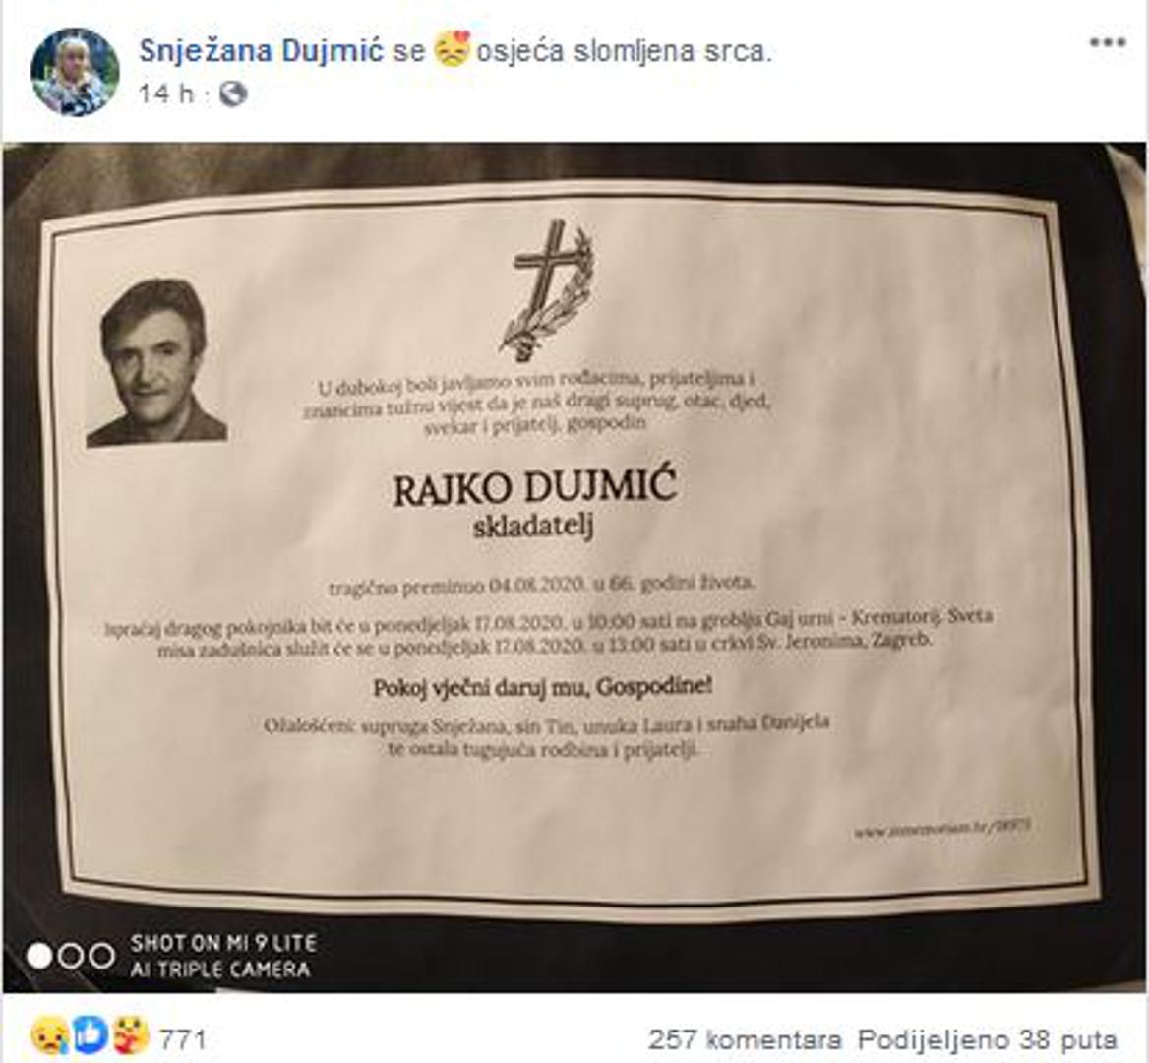The image size is (1149, 1063).
Task: Select the third empty watermark circle
Action: (x=102, y=956)
